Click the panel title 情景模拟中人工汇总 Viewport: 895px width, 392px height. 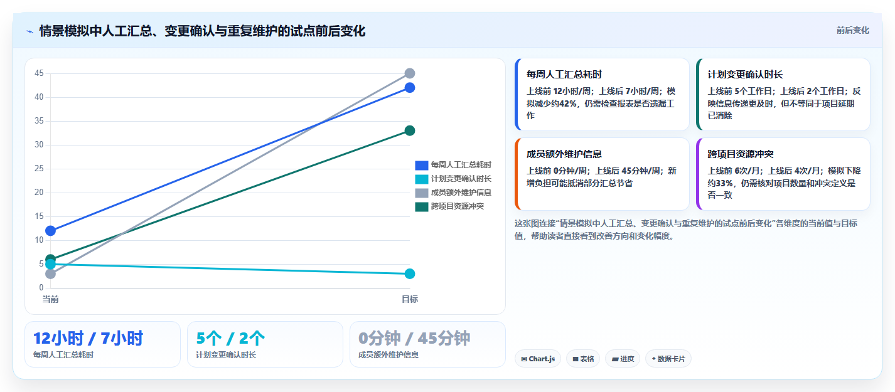tap(202, 31)
